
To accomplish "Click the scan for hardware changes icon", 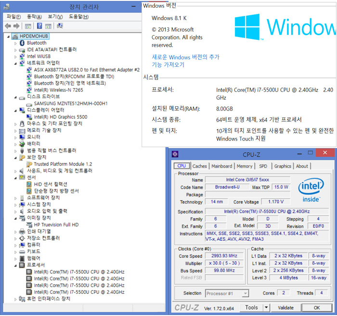I will pos(60,26).
